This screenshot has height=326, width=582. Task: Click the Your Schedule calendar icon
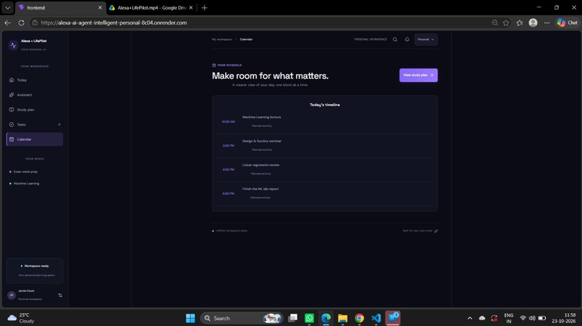(214, 66)
